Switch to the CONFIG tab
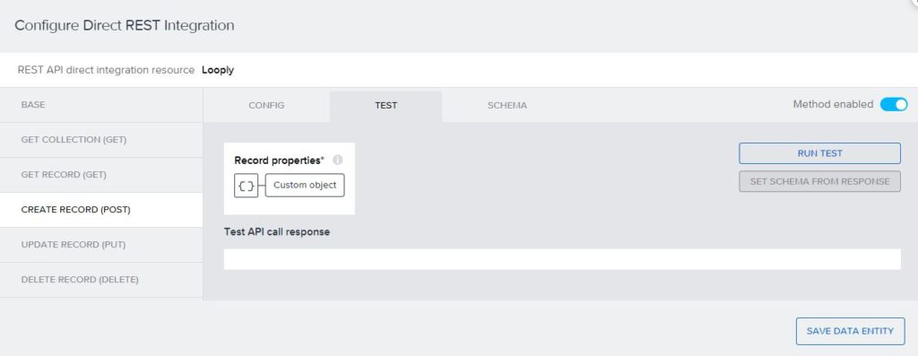 pyautogui.click(x=266, y=106)
